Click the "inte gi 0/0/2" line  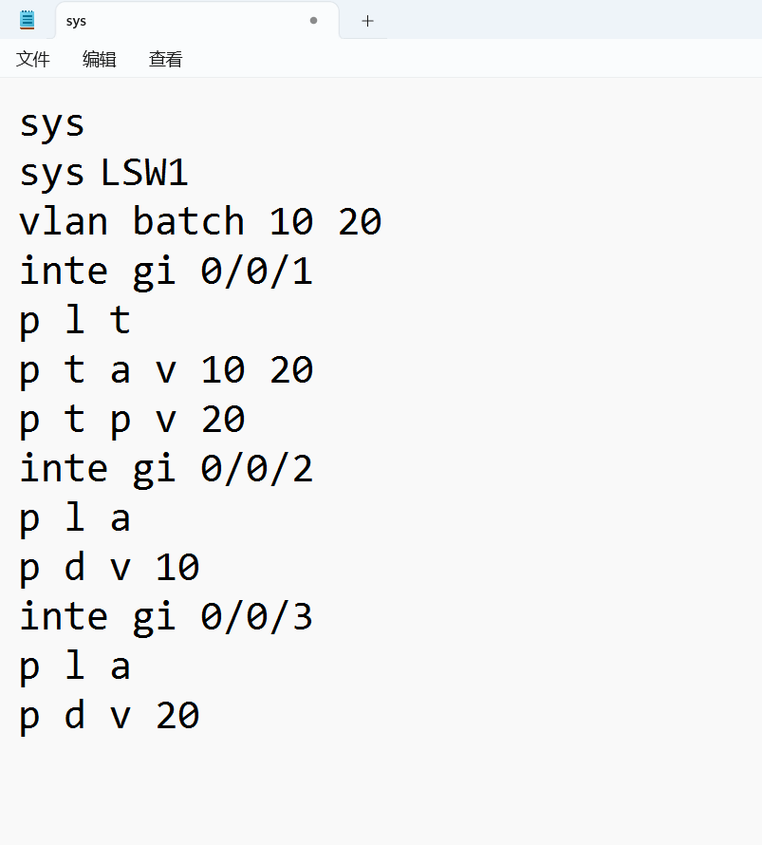pyautogui.click(x=166, y=470)
